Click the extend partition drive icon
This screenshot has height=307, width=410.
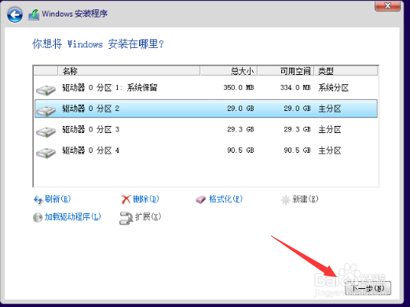coord(126,218)
